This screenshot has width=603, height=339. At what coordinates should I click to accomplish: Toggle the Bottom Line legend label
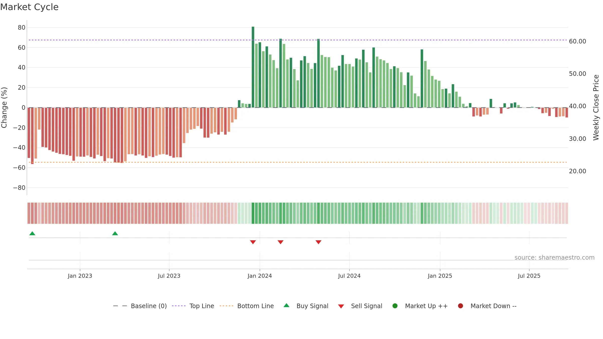point(256,306)
